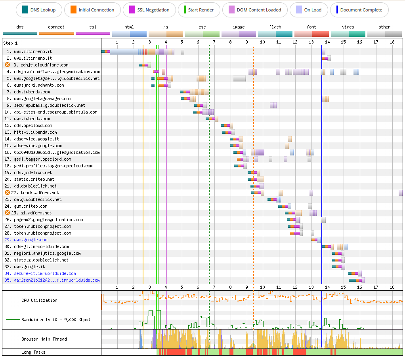Click the Browser Main Thread label
405x358 pixels.
click(x=44, y=339)
